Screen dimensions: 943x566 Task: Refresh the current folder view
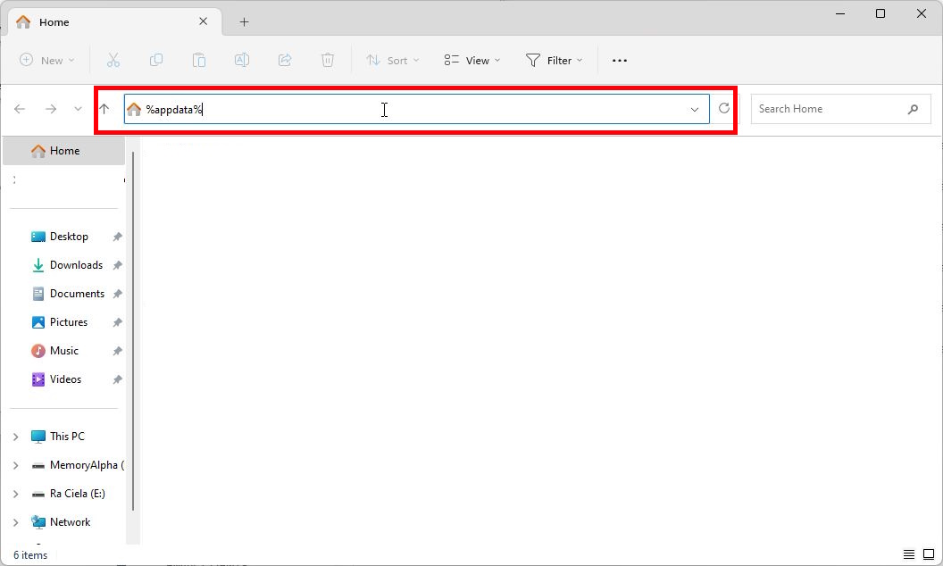(724, 109)
